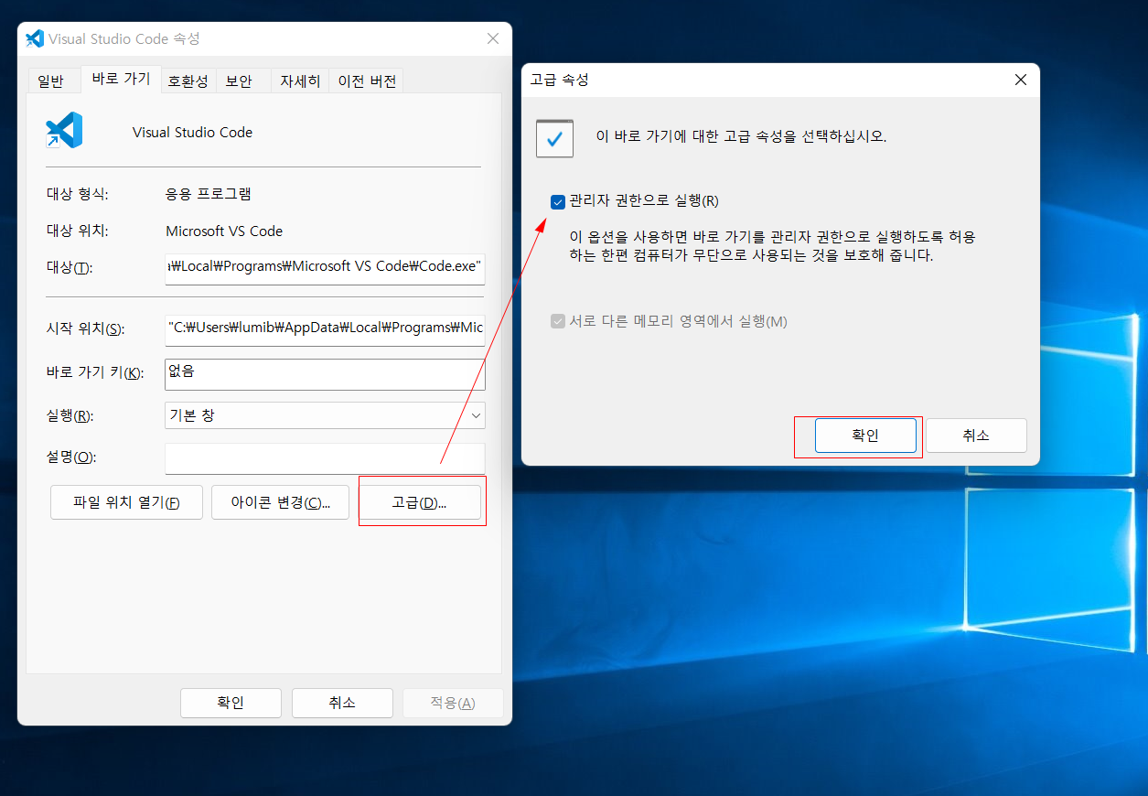Screen dimensions: 1148x796
Task: Confirm with 확인 in 고급 속성 dialog
Action: (x=865, y=436)
